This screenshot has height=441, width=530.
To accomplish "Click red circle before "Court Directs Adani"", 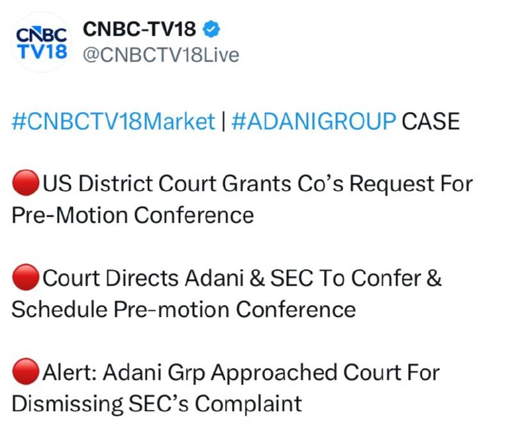I will tap(26, 279).
